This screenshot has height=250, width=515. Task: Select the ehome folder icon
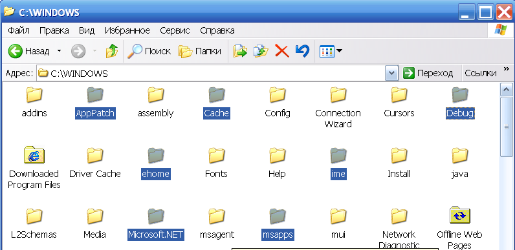156,155
